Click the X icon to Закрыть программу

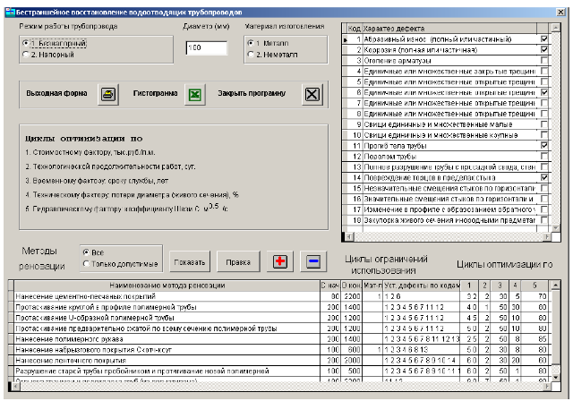(312, 94)
